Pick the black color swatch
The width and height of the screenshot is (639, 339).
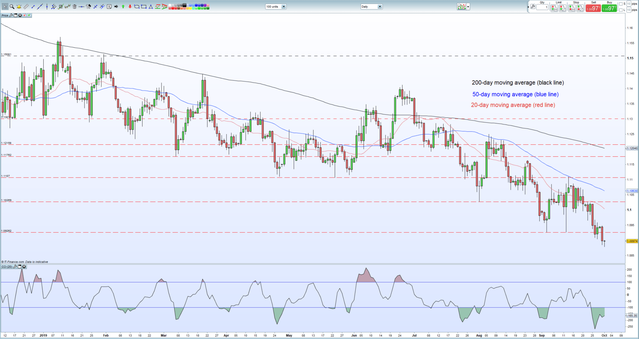pos(184,5)
